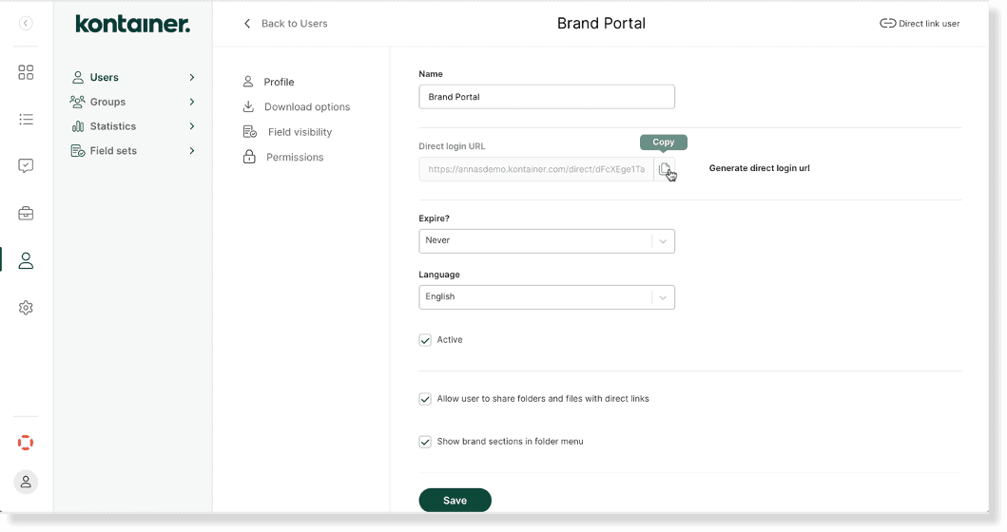Screen dimensions: 1007x532
Task: Open the briefcase icon in the left rail
Action: pos(26,213)
